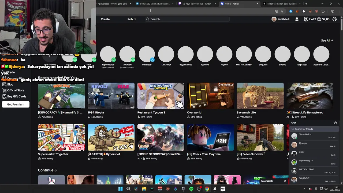The height and width of the screenshot is (193, 343).
Task: Open friend MRTROLLER60 avatar in friends row
Action: 244,54
